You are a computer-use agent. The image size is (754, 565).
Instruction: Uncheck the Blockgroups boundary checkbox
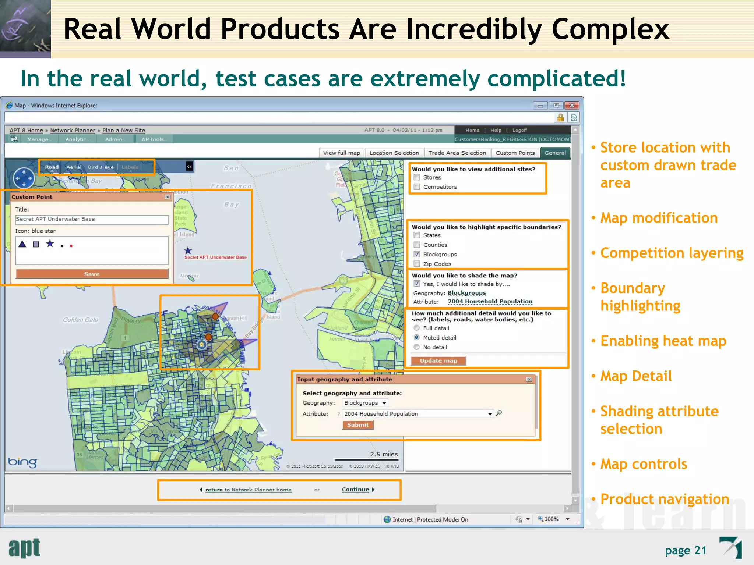click(417, 254)
